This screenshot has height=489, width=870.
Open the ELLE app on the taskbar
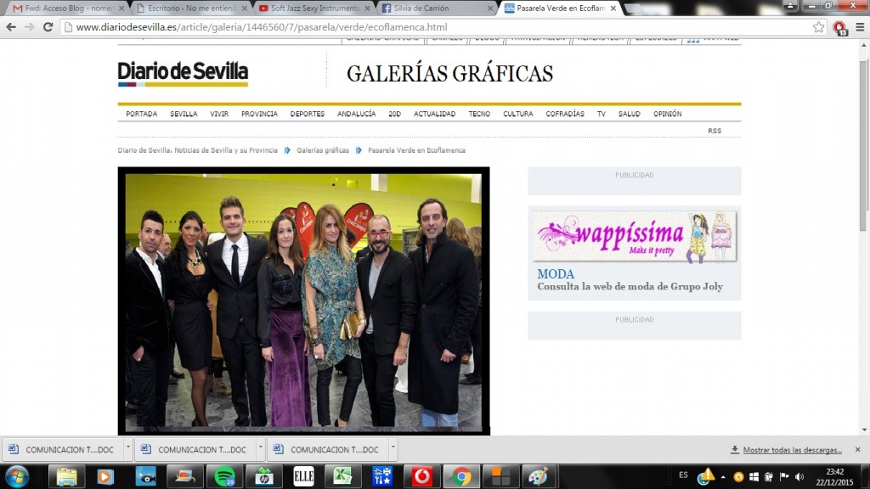click(x=303, y=477)
